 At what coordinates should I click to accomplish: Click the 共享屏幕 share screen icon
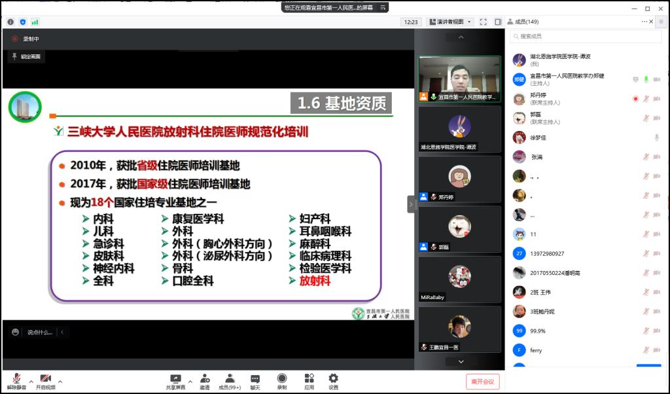pyautogui.click(x=175, y=381)
